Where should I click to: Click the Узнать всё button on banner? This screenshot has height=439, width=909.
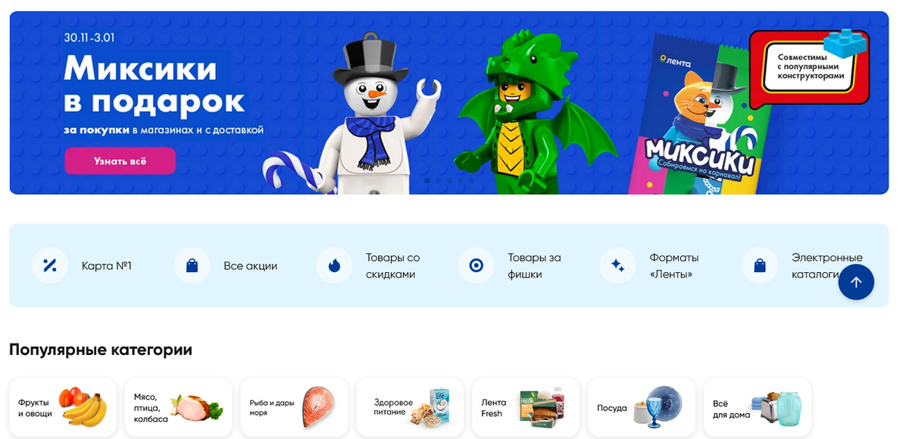click(120, 161)
